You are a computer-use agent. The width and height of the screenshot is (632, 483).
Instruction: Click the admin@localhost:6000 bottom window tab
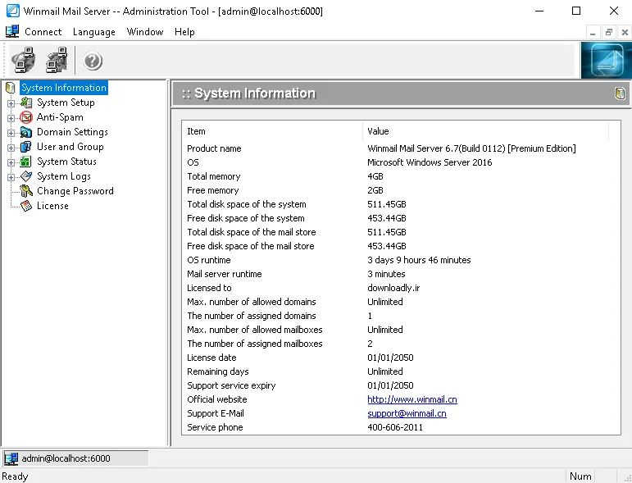pos(76,458)
